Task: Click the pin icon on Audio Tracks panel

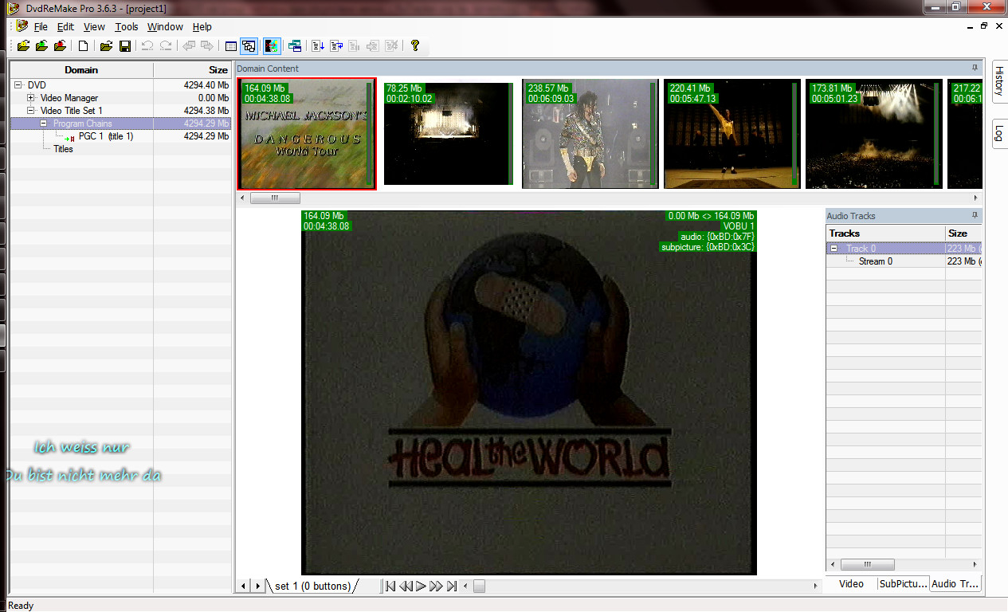Action: [974, 216]
